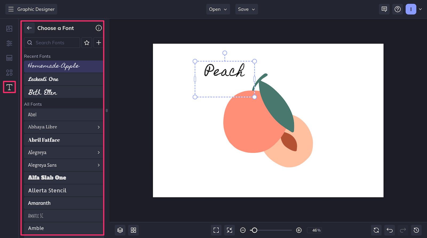This screenshot has height=238, width=427.
Task: Click the undo arrow icon
Action: (x=390, y=230)
